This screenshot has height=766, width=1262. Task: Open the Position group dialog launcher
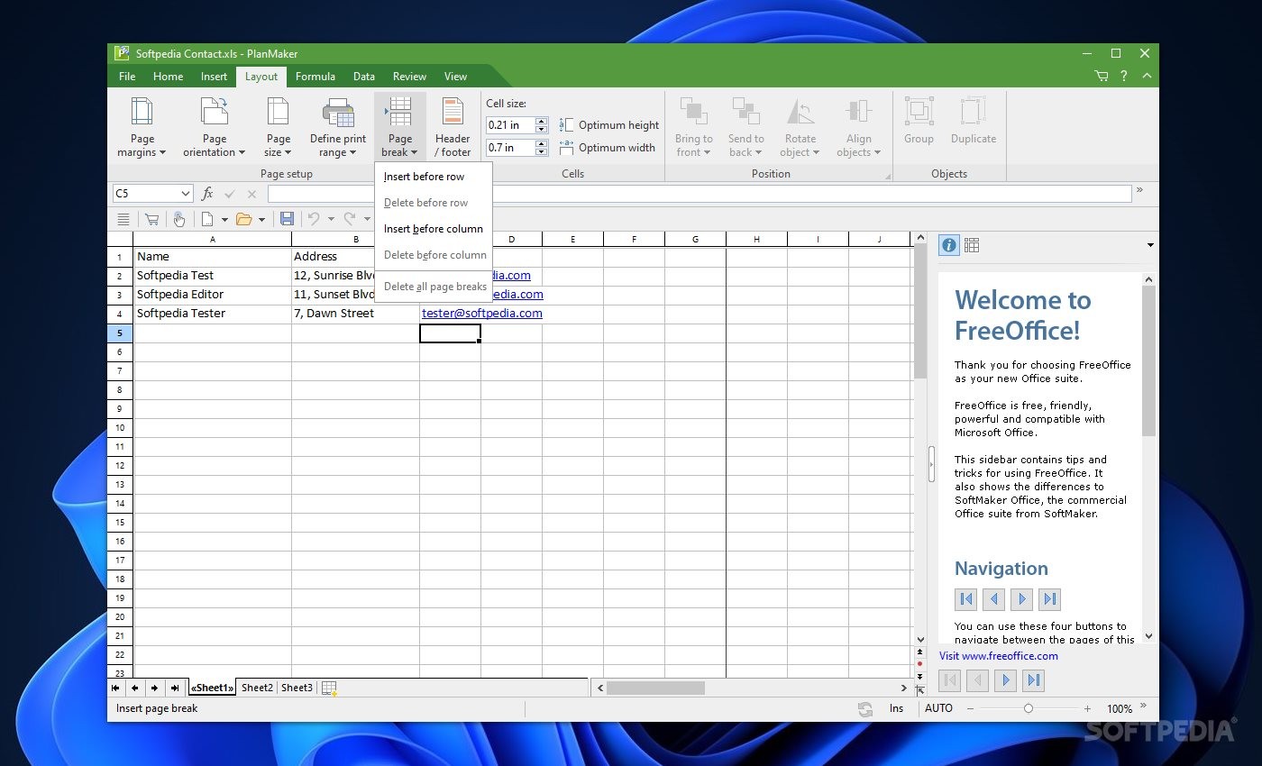pos(889,176)
